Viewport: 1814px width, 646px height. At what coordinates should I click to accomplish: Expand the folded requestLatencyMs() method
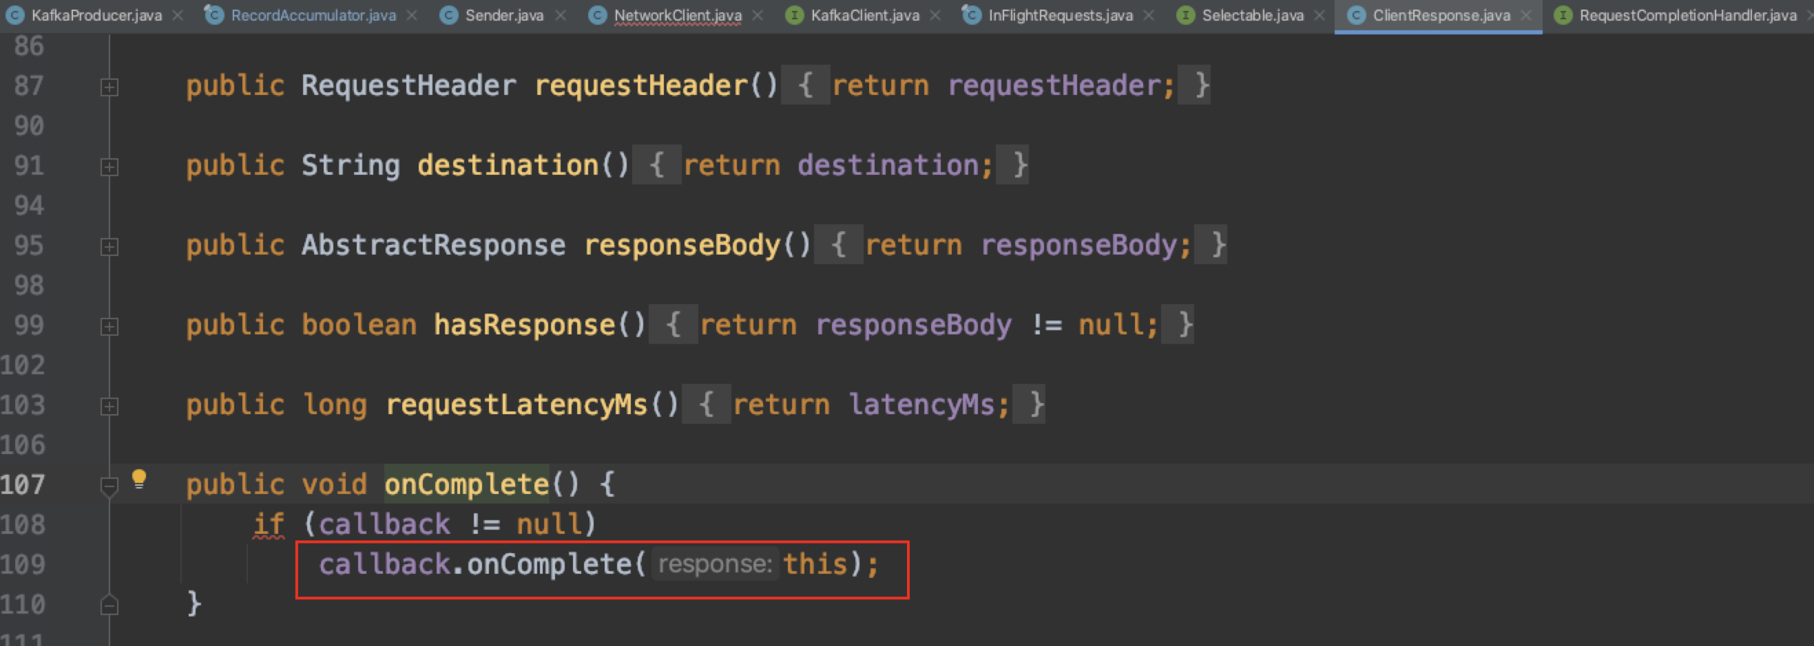tap(109, 407)
